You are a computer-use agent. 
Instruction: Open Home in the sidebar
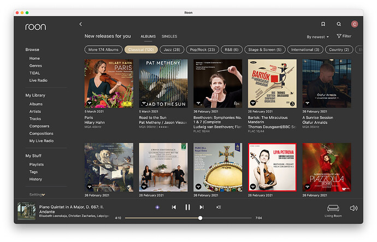pyautogui.click(x=34, y=58)
